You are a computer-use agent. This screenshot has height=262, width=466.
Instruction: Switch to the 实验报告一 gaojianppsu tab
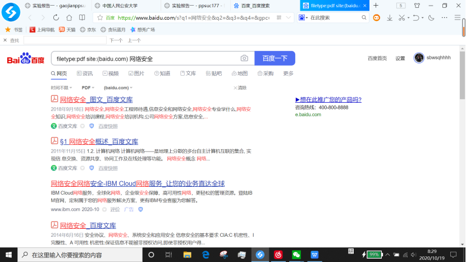(56, 6)
